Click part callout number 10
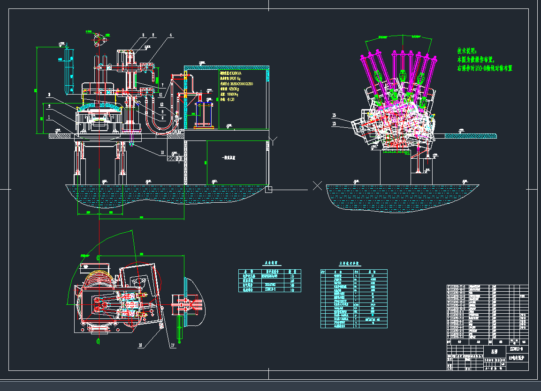This screenshot has width=541, height=391. 162,153
